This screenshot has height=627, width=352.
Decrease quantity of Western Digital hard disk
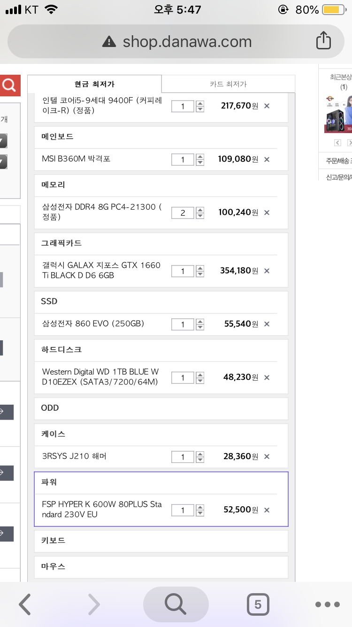(200, 381)
